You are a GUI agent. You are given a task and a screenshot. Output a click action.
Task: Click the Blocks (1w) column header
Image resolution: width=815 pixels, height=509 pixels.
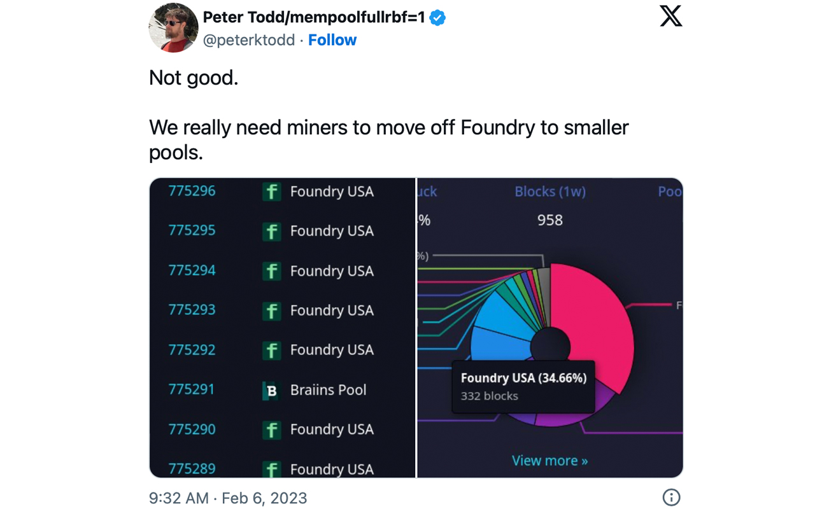click(550, 192)
